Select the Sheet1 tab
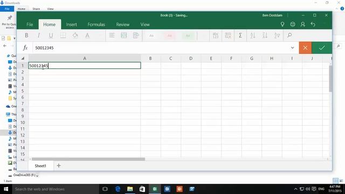The image size is (345, 194). coord(40,166)
